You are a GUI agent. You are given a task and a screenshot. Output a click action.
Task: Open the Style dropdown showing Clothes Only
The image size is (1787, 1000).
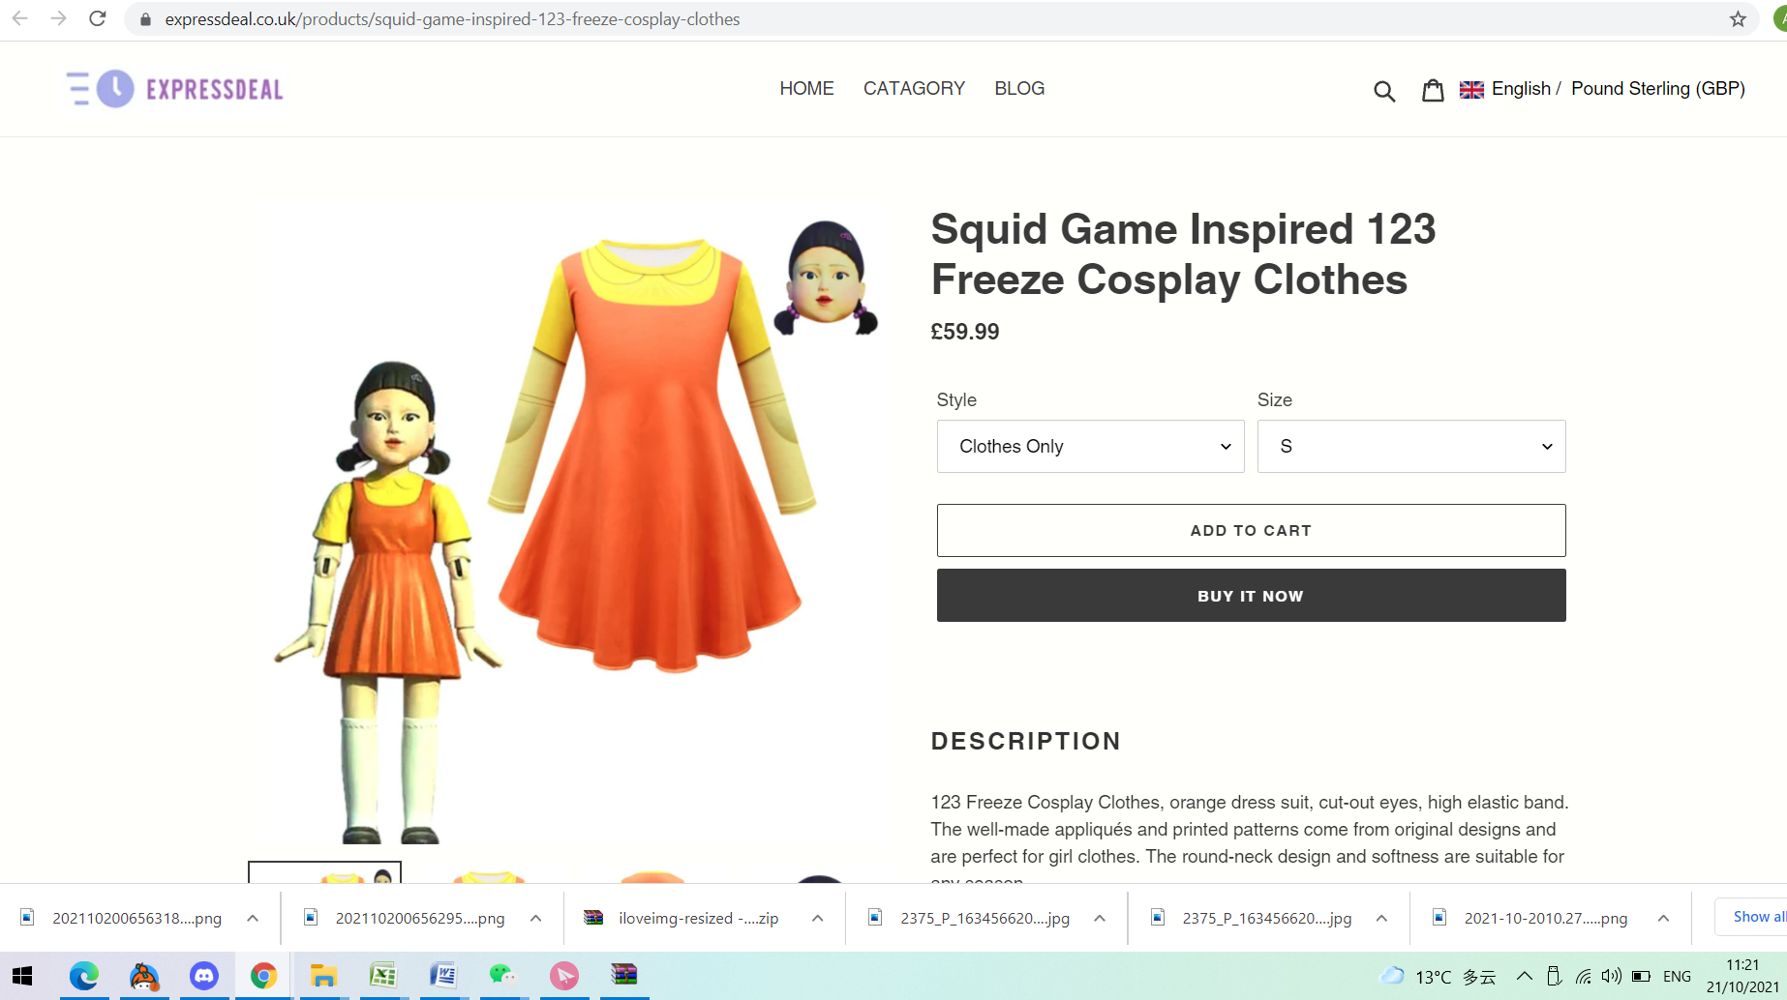click(x=1090, y=446)
